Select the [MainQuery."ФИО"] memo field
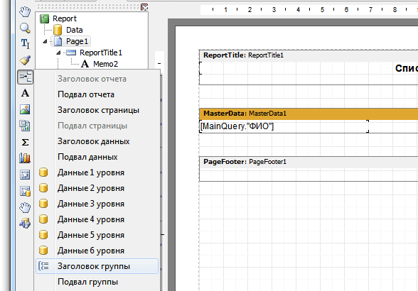Screen dimensions: 418x291 [284, 126]
